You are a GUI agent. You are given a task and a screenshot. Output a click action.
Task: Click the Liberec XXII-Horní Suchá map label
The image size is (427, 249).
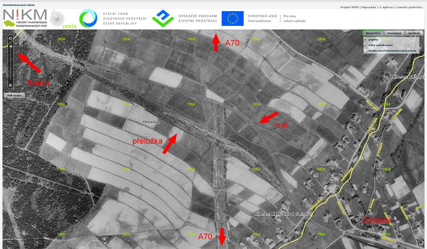[x=281, y=214]
